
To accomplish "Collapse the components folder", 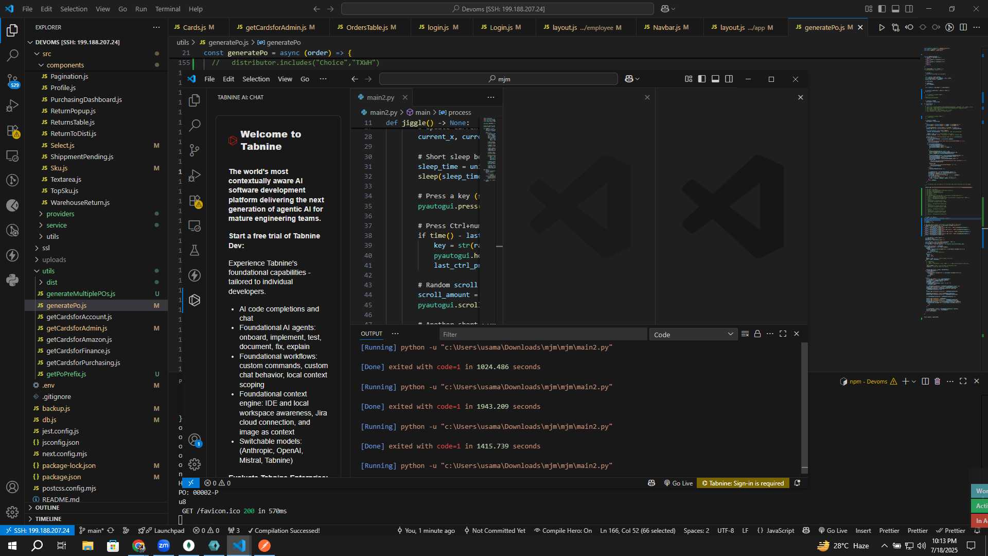I will 65,65.
